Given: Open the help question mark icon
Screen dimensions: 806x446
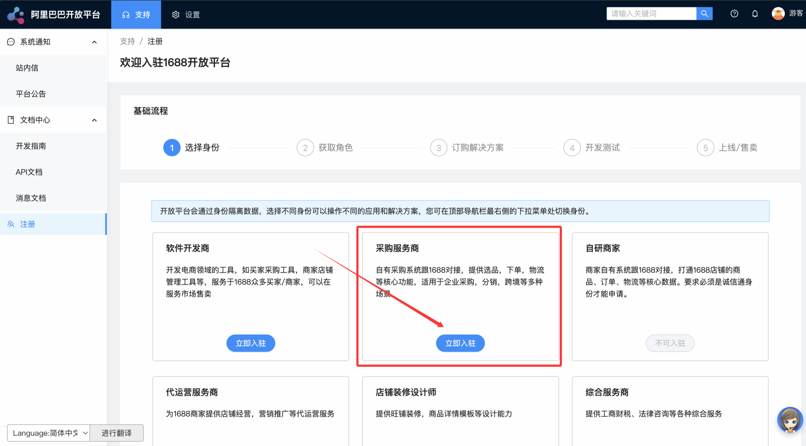Looking at the screenshot, I should pos(734,14).
